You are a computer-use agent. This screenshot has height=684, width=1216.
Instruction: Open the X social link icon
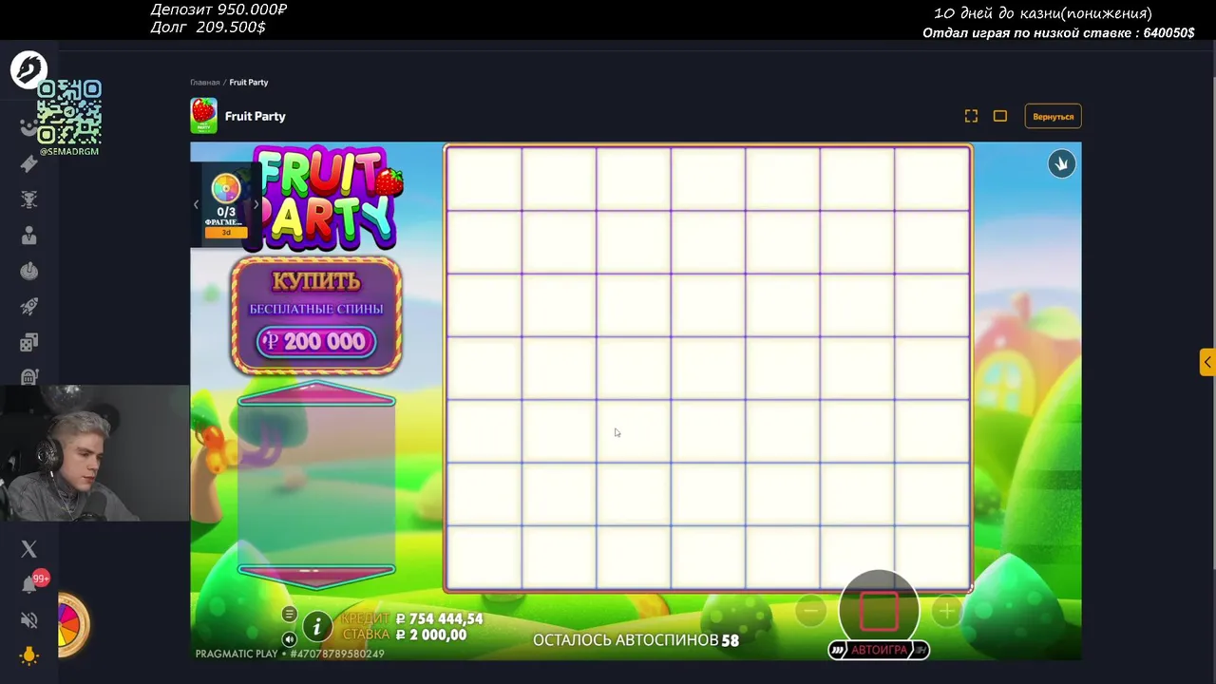click(x=28, y=549)
